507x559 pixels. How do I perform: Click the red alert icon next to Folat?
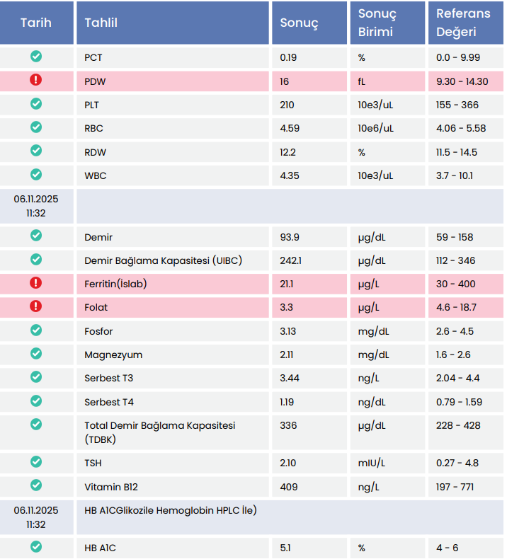click(x=36, y=306)
